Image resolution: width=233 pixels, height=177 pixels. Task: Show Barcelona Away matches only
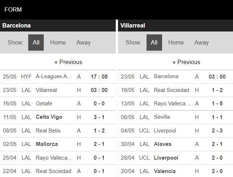(83, 42)
